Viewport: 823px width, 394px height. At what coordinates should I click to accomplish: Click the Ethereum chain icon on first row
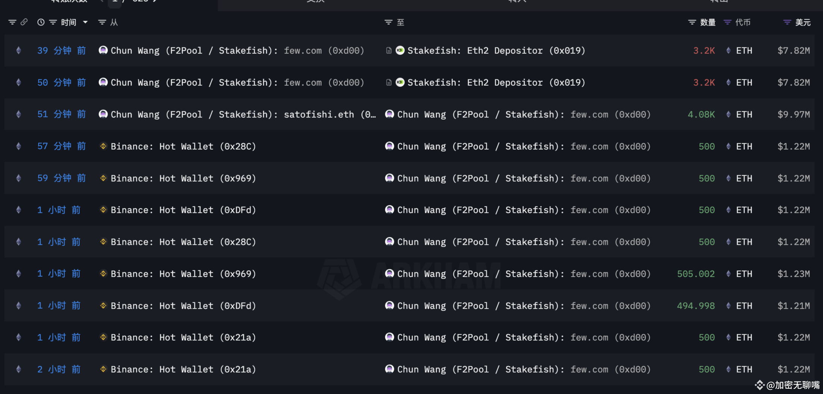[18, 50]
